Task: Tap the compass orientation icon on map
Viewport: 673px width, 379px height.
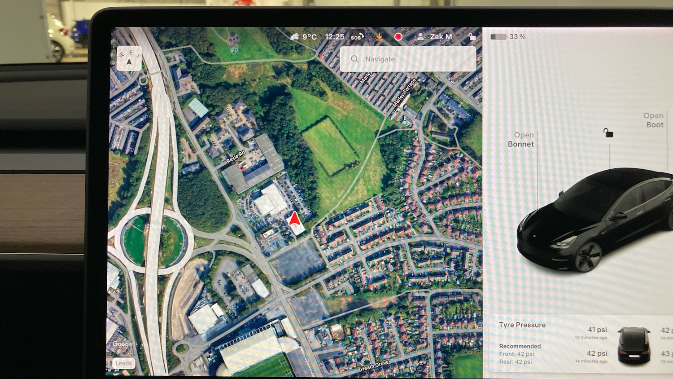Action: [x=129, y=58]
